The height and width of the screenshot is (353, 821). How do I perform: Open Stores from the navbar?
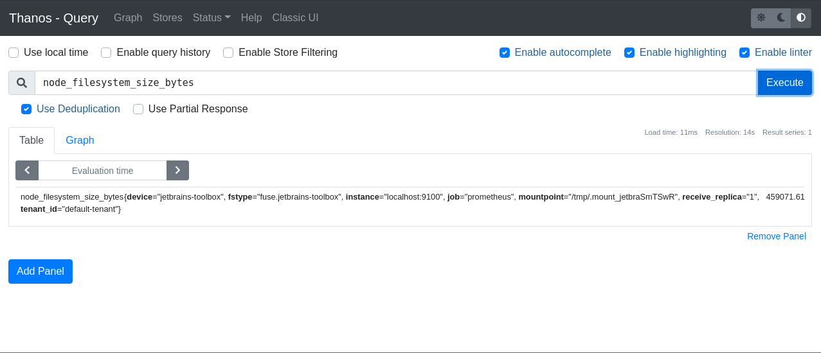tap(167, 18)
